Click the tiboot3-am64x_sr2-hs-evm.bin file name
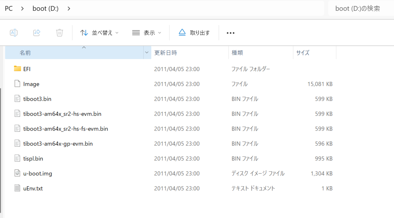 tap(62, 114)
